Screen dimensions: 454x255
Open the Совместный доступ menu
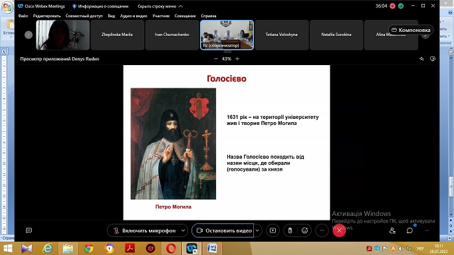tap(84, 16)
